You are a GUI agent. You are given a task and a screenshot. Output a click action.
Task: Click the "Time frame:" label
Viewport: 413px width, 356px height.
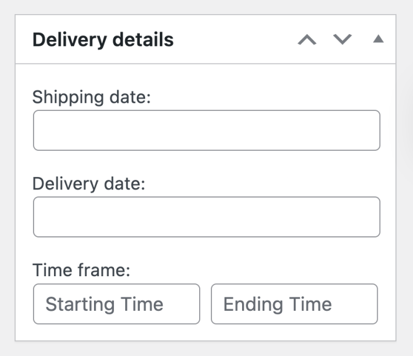click(81, 270)
